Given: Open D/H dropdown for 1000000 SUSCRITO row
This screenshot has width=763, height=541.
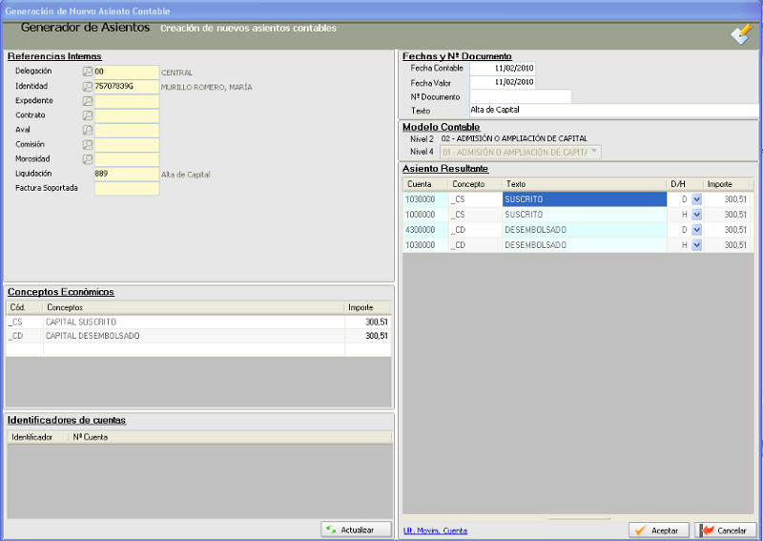Looking at the screenshot, I should (697, 215).
